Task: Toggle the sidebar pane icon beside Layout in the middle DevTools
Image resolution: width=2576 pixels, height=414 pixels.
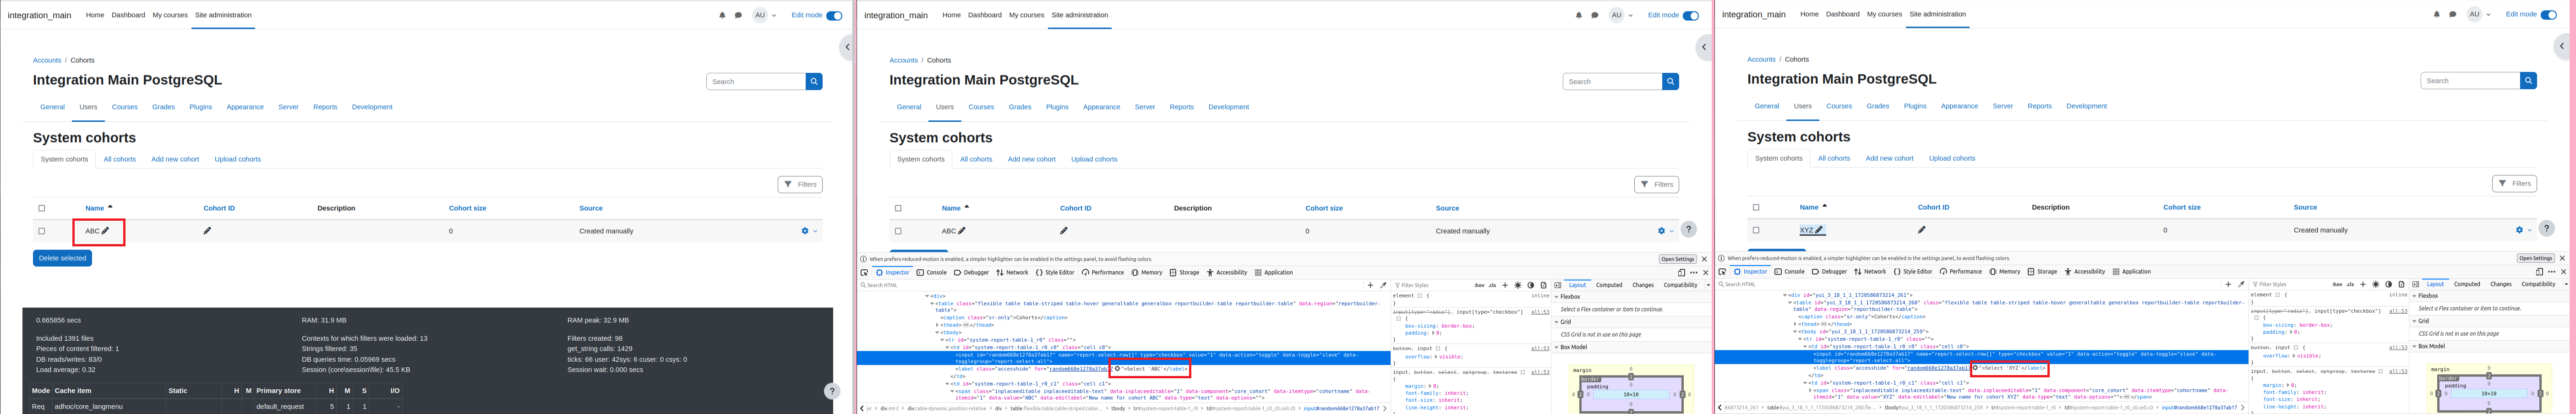Action: pos(1557,285)
